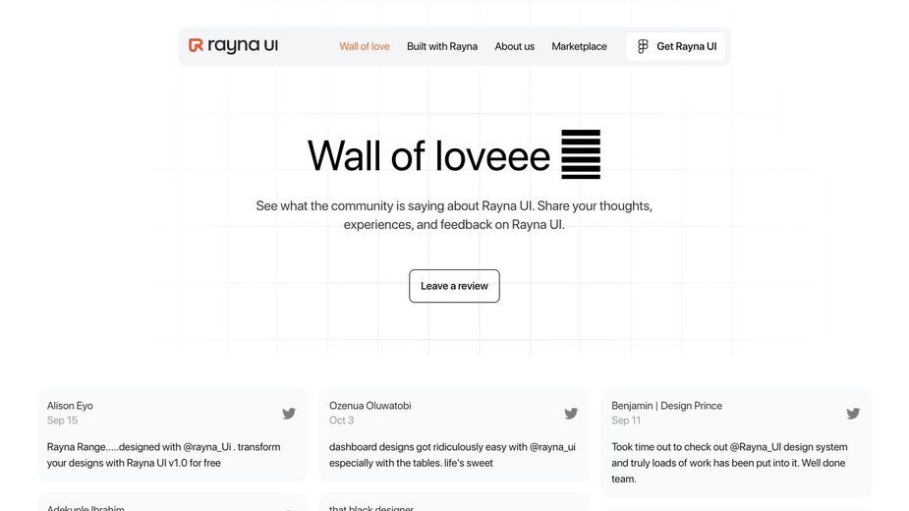Click the striped block next to the heading
This screenshot has height=511, width=909.
(x=581, y=154)
